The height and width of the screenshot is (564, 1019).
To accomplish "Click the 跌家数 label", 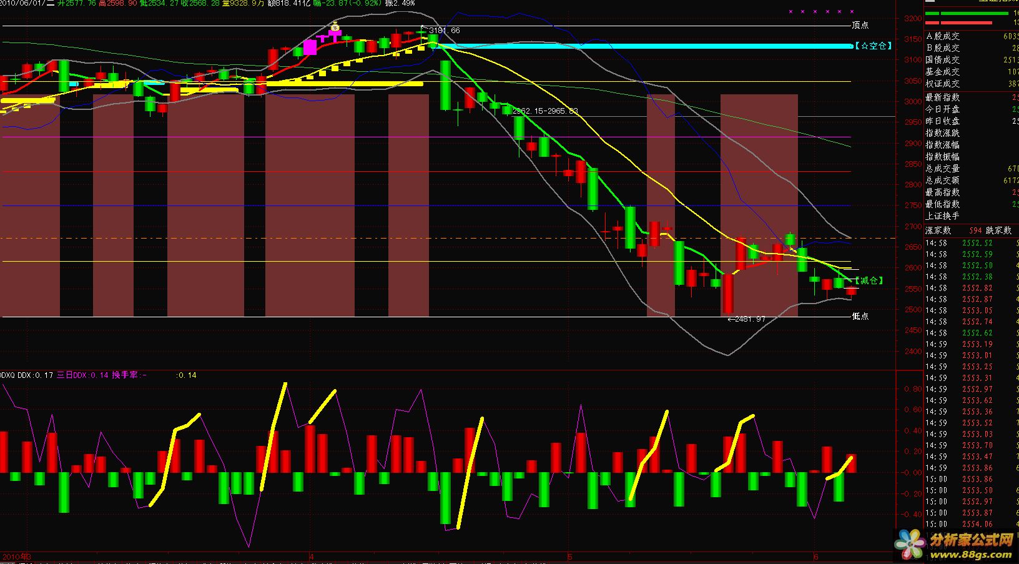I will 998,230.
